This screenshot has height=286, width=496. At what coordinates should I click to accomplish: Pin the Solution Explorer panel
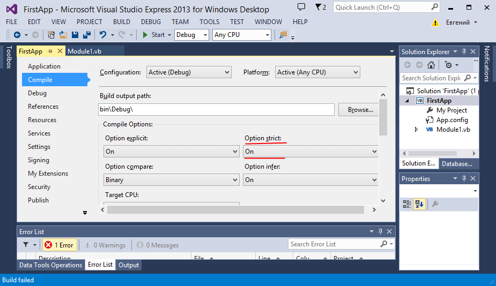pos(464,51)
